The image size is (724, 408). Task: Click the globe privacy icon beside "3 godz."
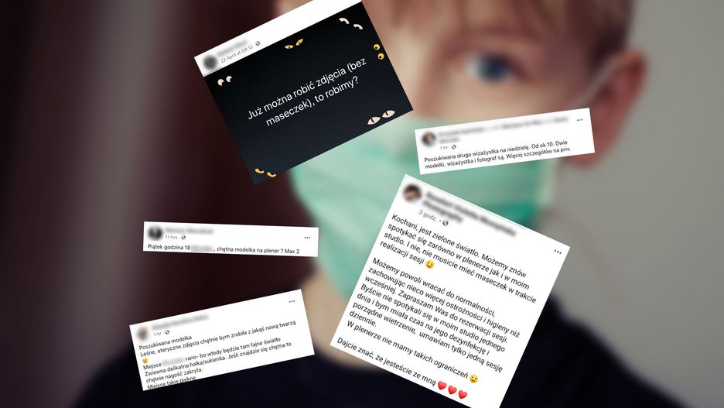[446, 223]
